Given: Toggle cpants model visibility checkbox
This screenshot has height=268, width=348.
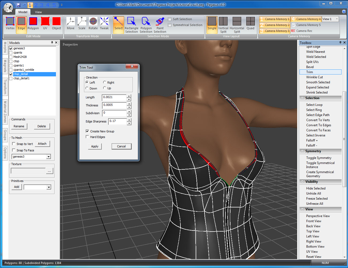Looking at the screenshot, I should click(x=11, y=53).
